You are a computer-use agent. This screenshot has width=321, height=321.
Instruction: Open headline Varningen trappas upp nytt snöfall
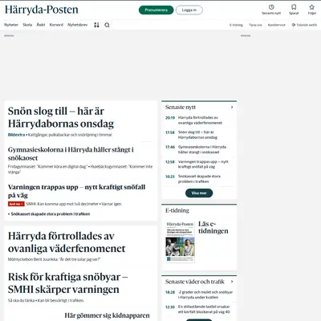pos(76,191)
